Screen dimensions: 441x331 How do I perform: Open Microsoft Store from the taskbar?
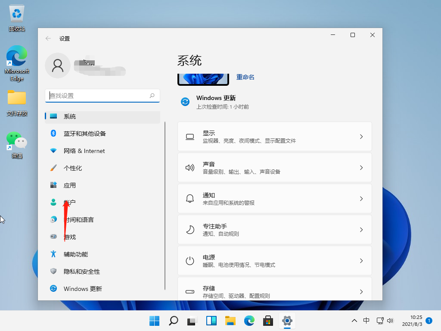(268, 321)
